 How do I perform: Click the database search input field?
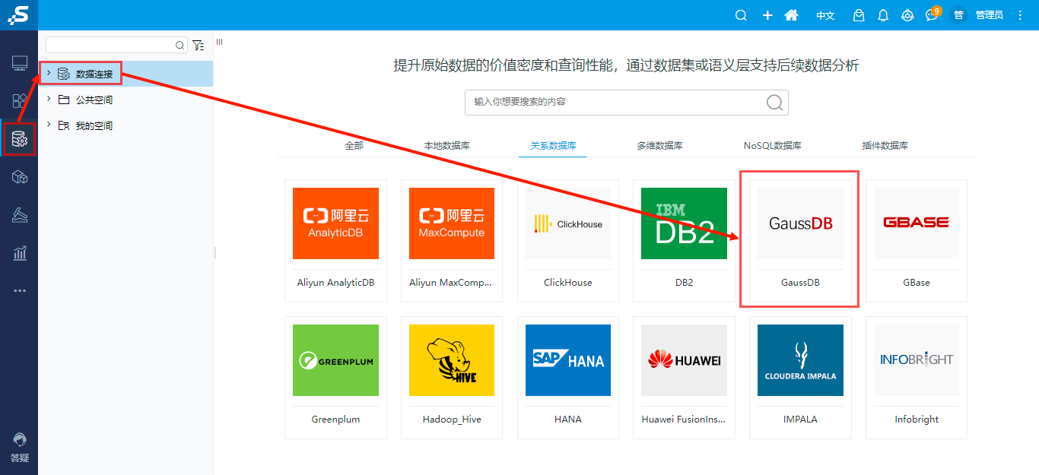tap(626, 103)
